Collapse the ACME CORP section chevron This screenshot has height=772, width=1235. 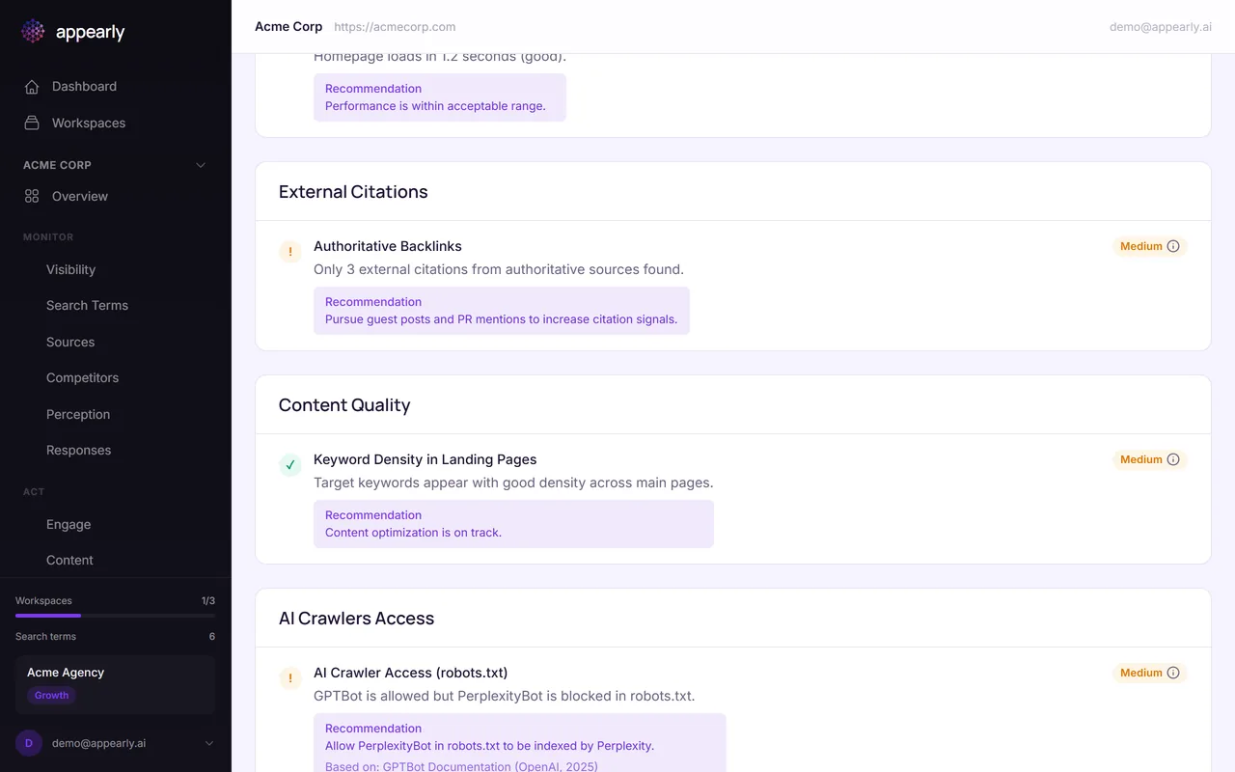pyautogui.click(x=200, y=165)
